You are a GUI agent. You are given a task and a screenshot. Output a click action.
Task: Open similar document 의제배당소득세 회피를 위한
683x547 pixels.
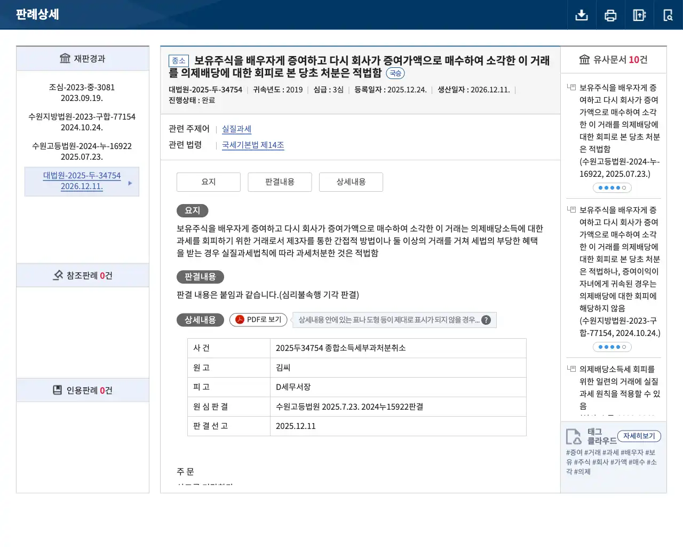tap(620, 387)
